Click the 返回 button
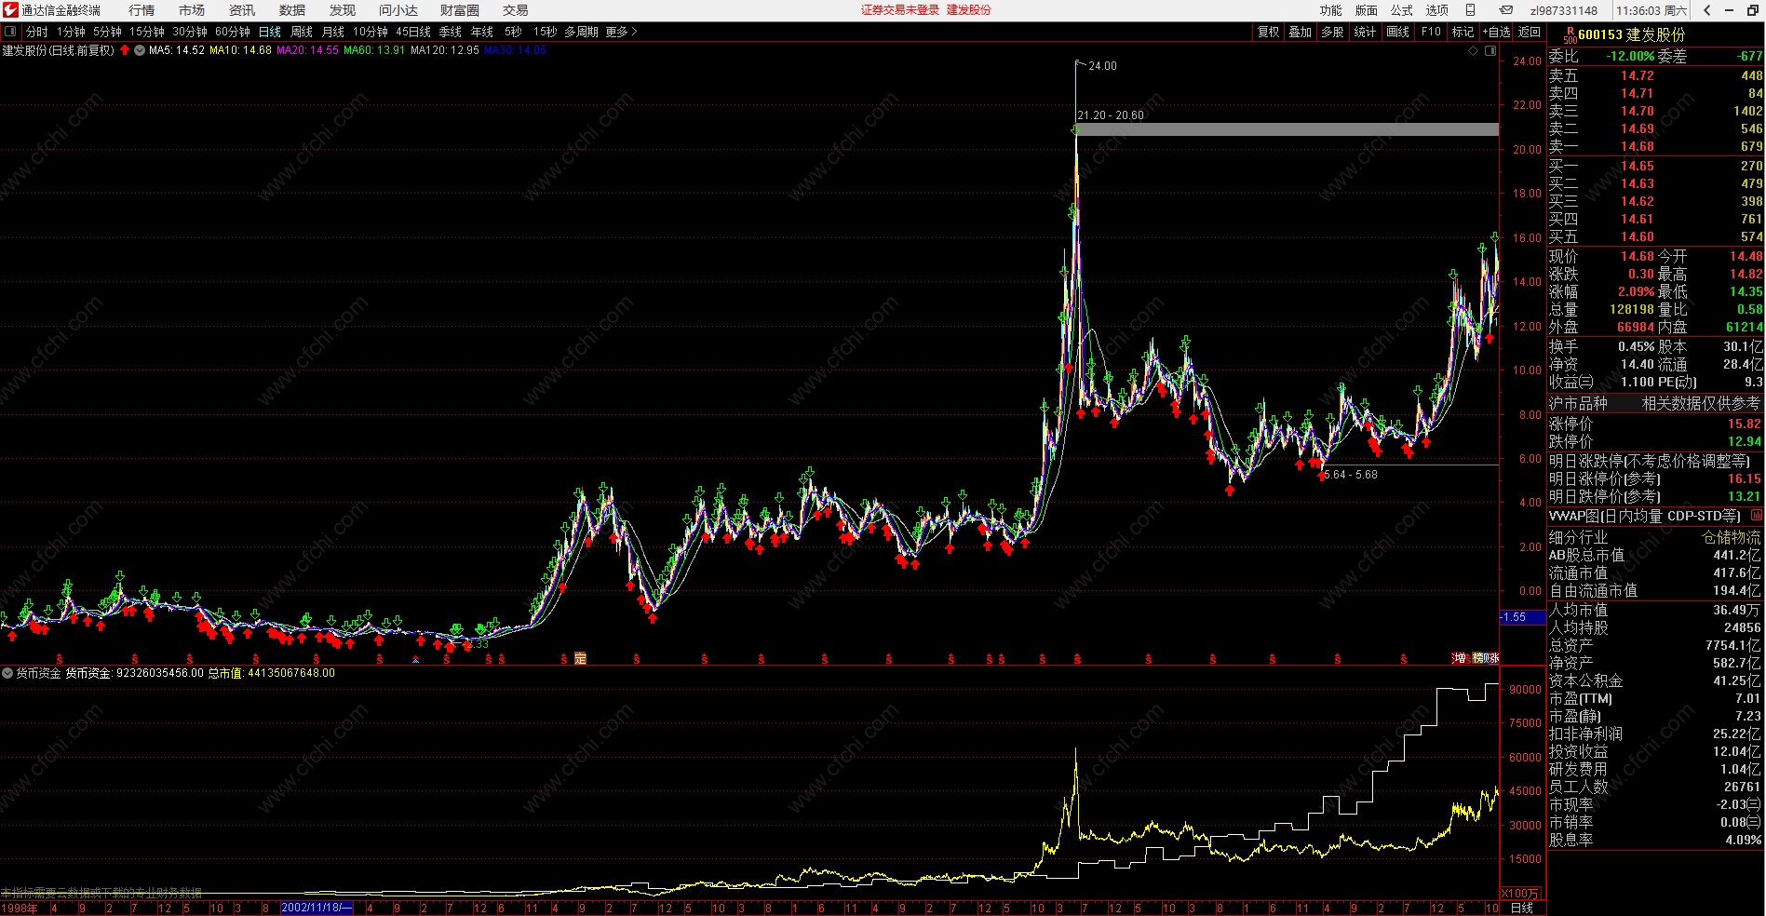This screenshot has height=916, width=1766. 1530,32
